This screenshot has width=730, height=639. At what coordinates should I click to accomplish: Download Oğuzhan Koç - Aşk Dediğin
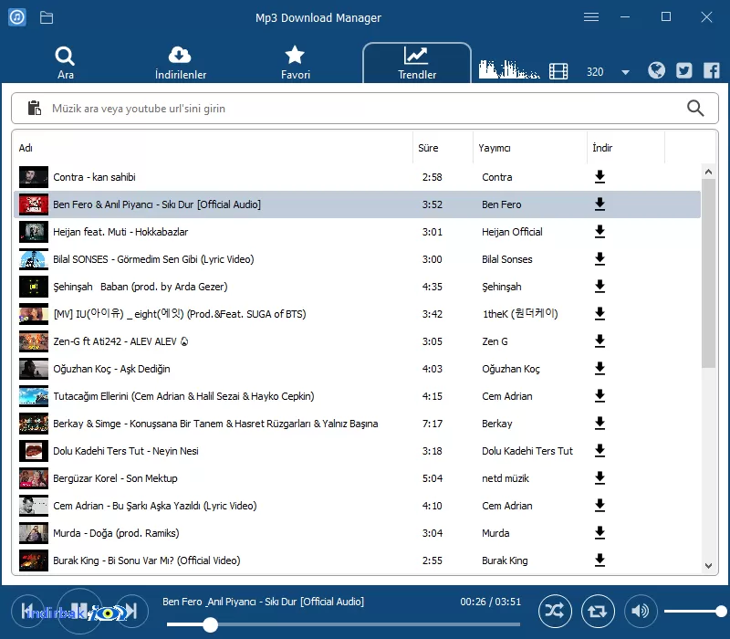point(600,369)
